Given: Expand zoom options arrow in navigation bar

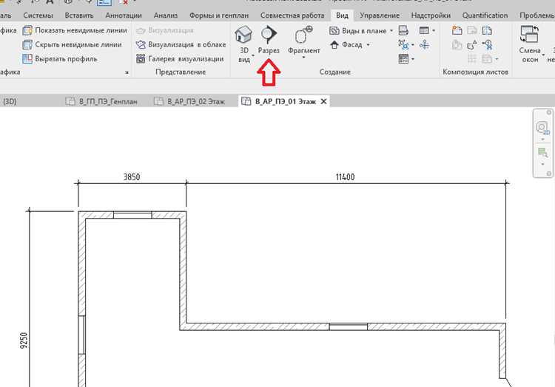Looking at the screenshot, I should coord(542,164).
